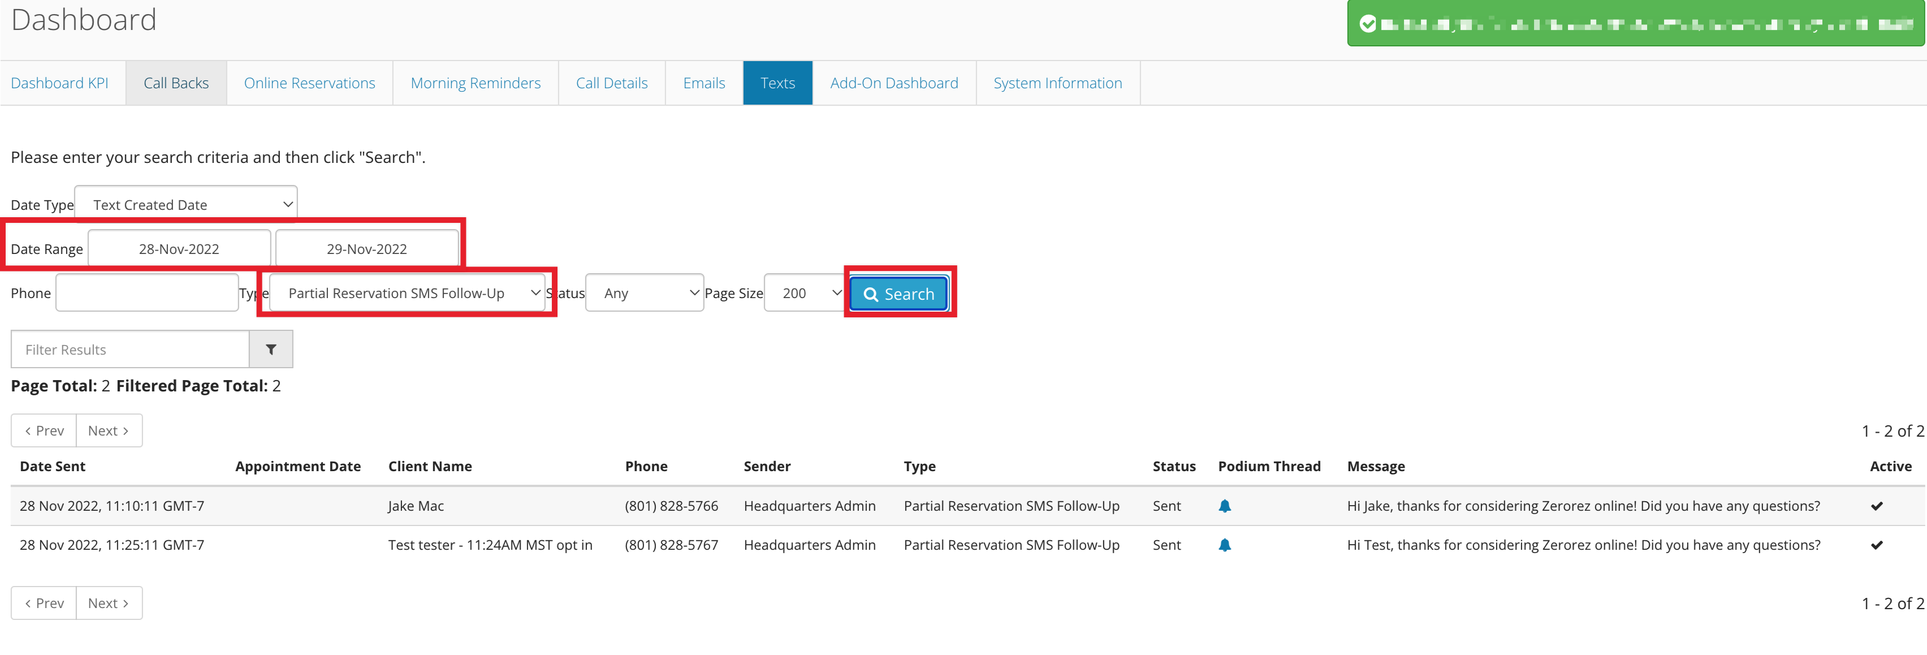Click the bottom Prev pagination button
The height and width of the screenshot is (655, 1927).
coord(44,602)
